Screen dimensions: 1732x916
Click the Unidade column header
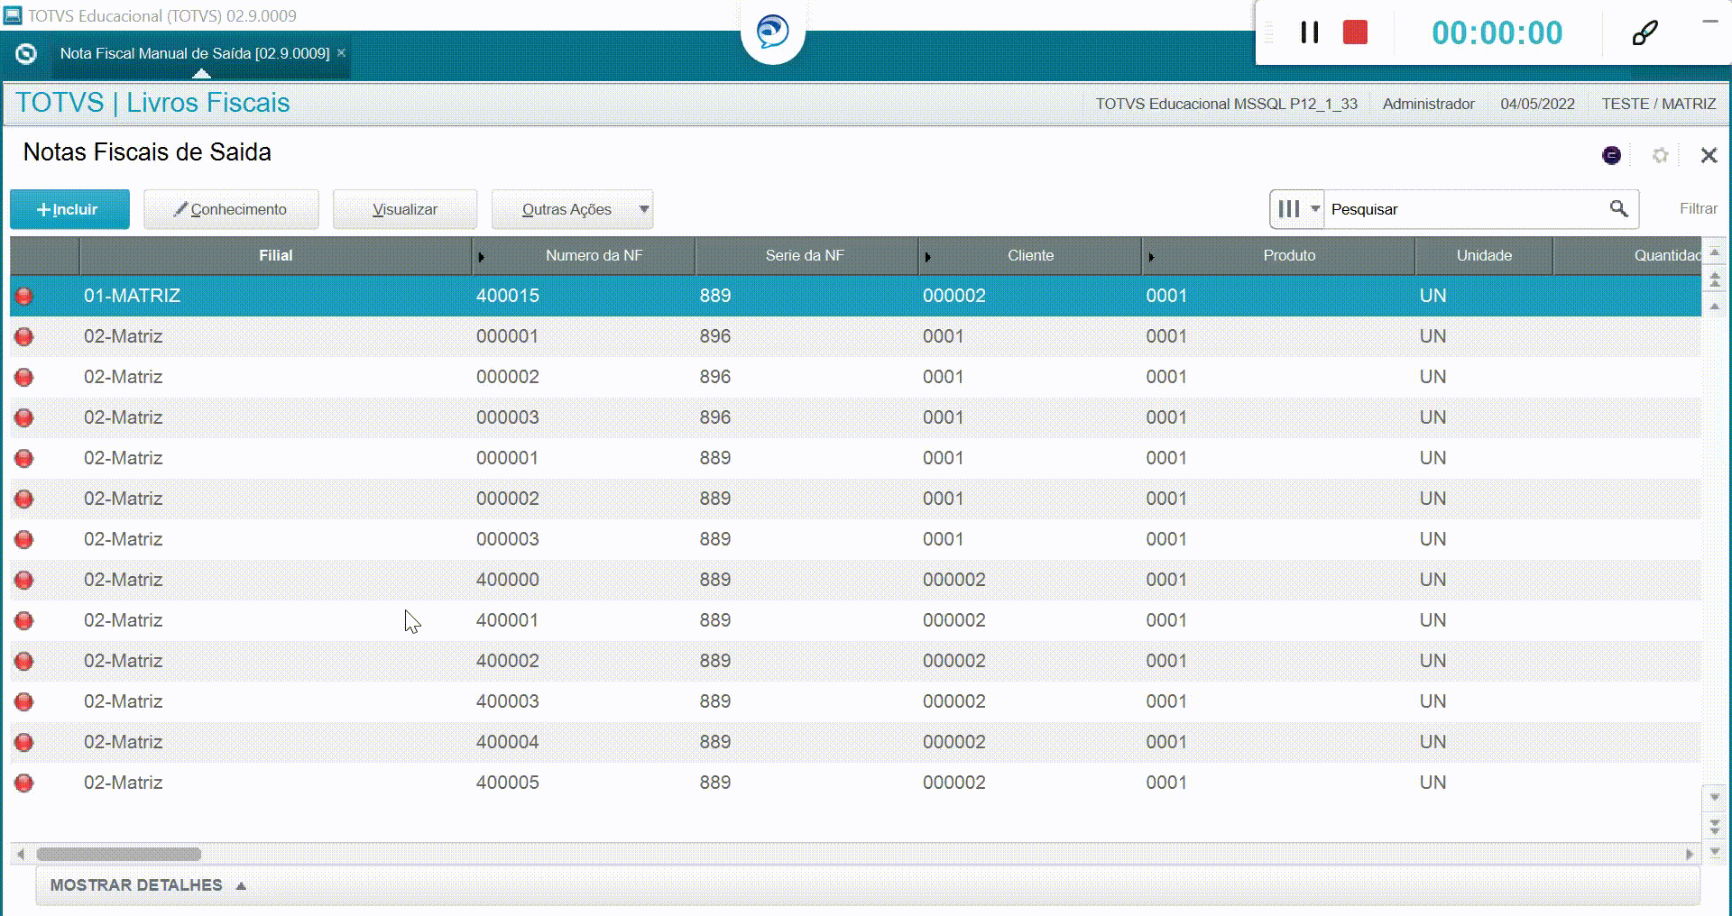pyautogui.click(x=1484, y=255)
